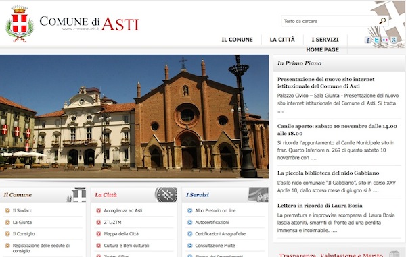The image size is (406, 257).
Task: Click the compass icon in La Città header
Action: [166, 194]
